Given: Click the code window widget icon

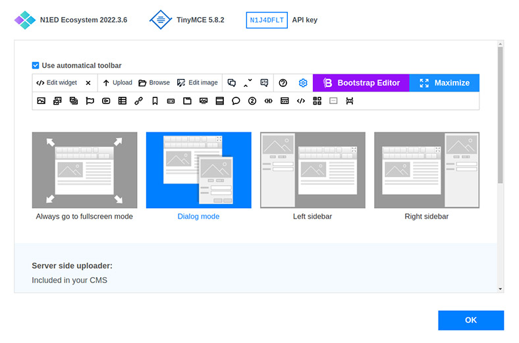Looking at the screenshot, I should pyautogui.click(x=285, y=101).
